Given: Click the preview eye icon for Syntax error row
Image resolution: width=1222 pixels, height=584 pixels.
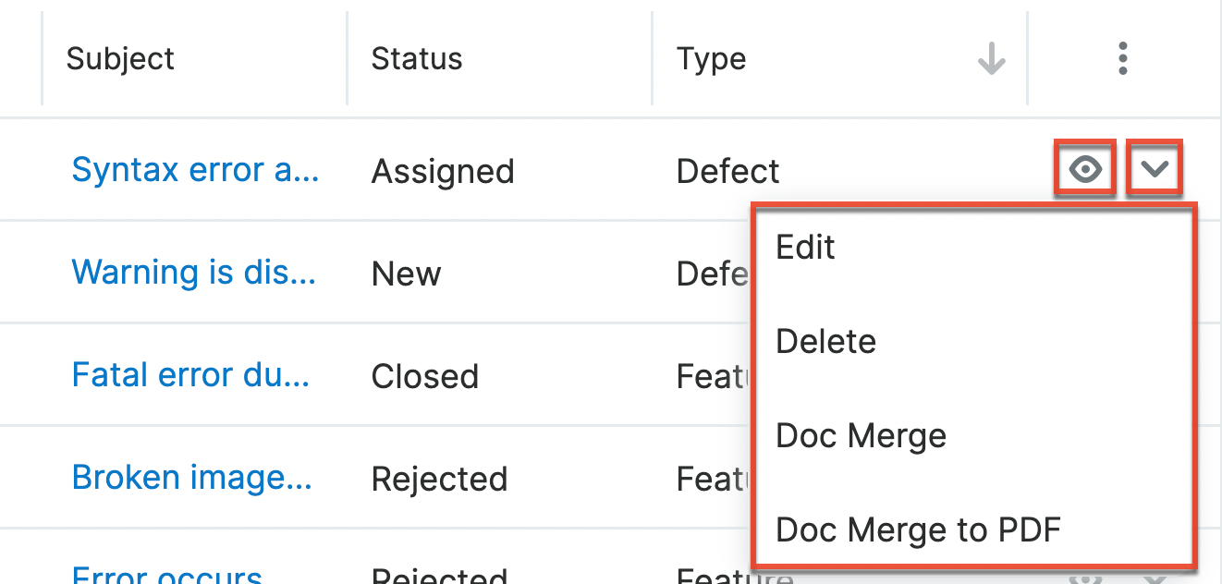Looking at the screenshot, I should tap(1085, 169).
